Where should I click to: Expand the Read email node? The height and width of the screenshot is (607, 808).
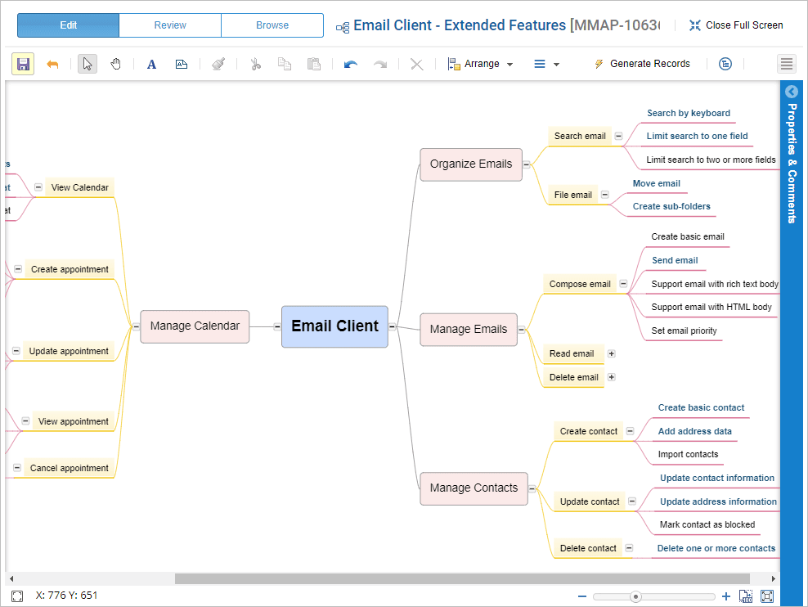[611, 353]
